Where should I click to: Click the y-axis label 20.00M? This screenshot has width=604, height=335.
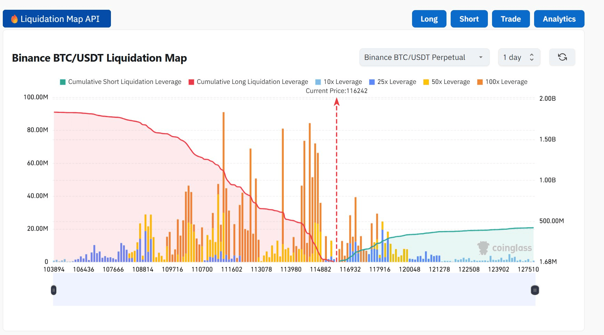coord(38,229)
